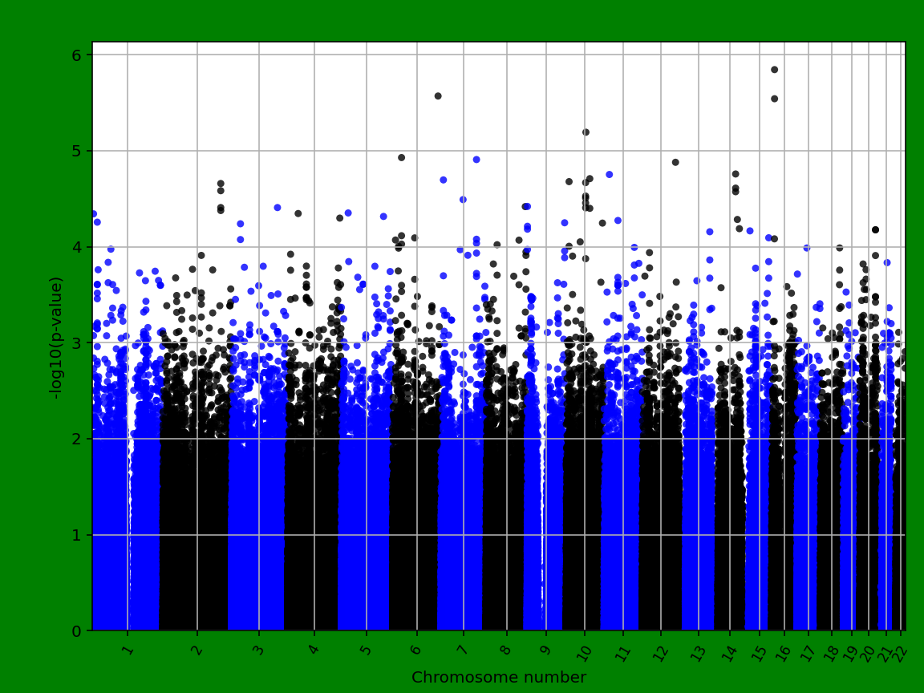Image resolution: width=924 pixels, height=693 pixels.
Task: Click the highest black point above chromosome 15
Action: point(774,70)
